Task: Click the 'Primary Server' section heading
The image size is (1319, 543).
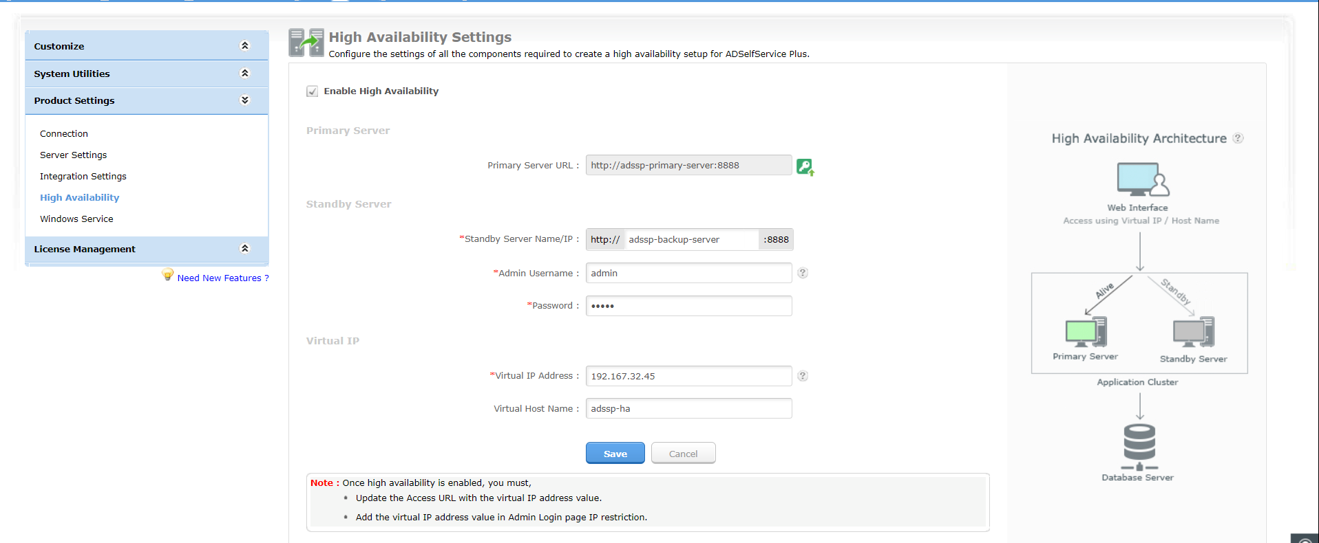Action: click(348, 131)
